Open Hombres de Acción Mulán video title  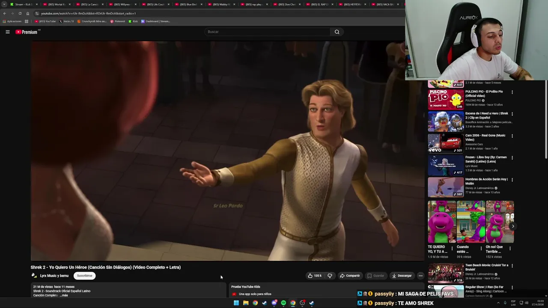coord(486,181)
